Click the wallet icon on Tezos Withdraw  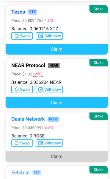pyautogui.click(x=40, y=36)
